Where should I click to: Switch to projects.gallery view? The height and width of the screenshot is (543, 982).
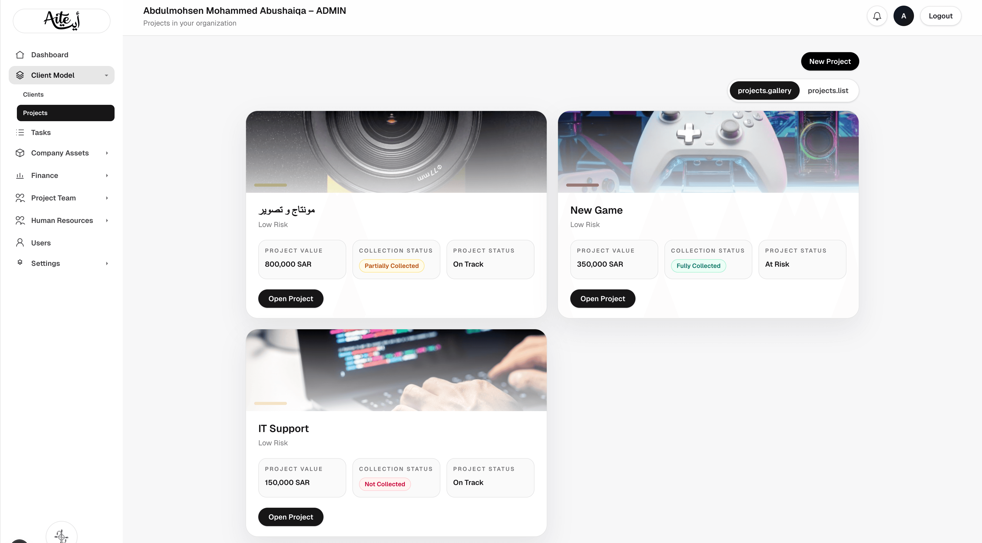coord(764,91)
